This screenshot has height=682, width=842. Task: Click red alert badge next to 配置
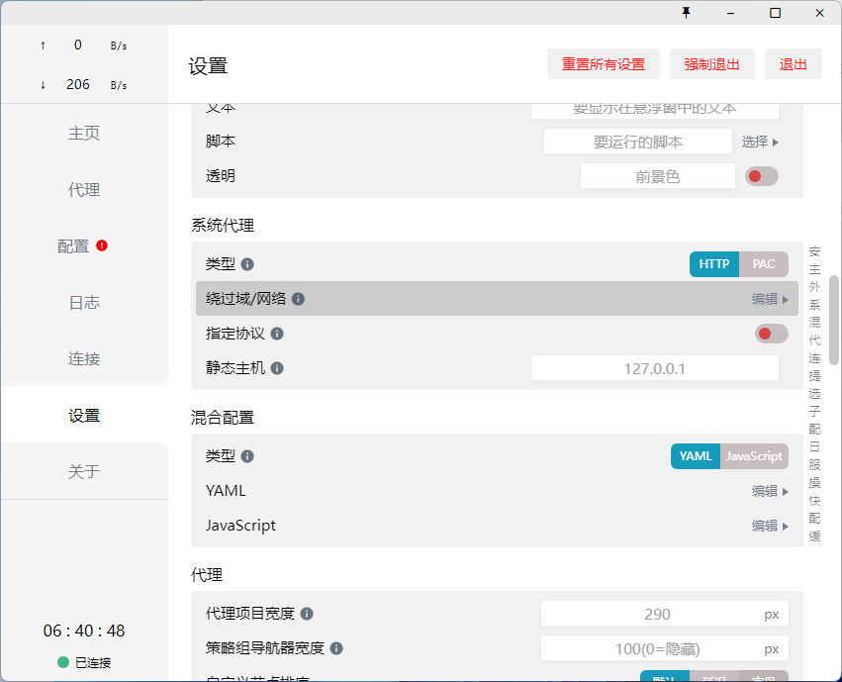(x=102, y=245)
